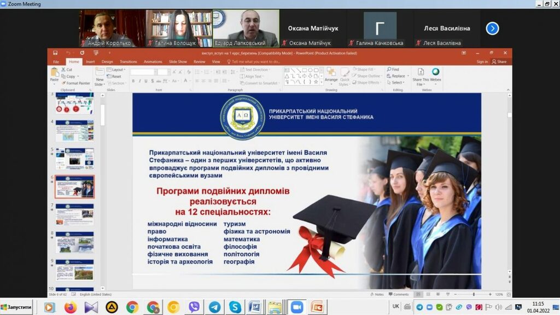Click the Paste clipboard icon

click(54, 73)
